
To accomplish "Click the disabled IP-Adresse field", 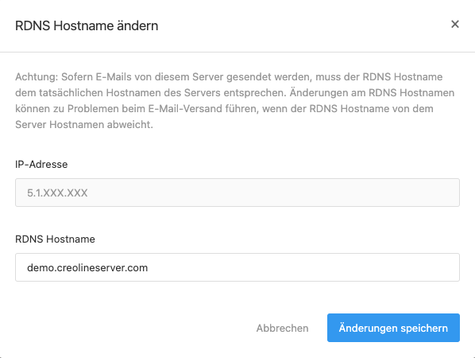I will tap(237, 193).
